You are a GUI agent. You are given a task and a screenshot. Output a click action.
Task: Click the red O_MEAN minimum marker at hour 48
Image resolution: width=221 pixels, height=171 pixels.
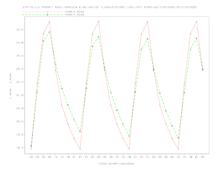[129, 149]
